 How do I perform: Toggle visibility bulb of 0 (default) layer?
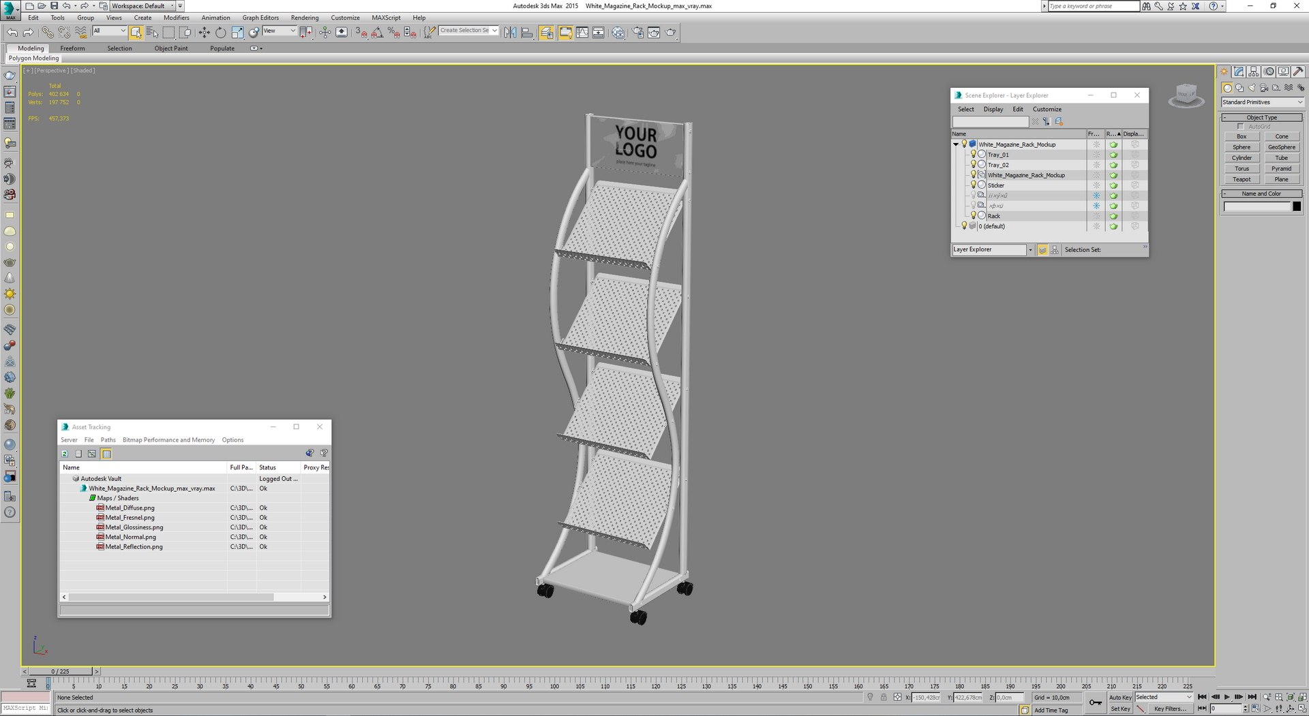click(964, 226)
